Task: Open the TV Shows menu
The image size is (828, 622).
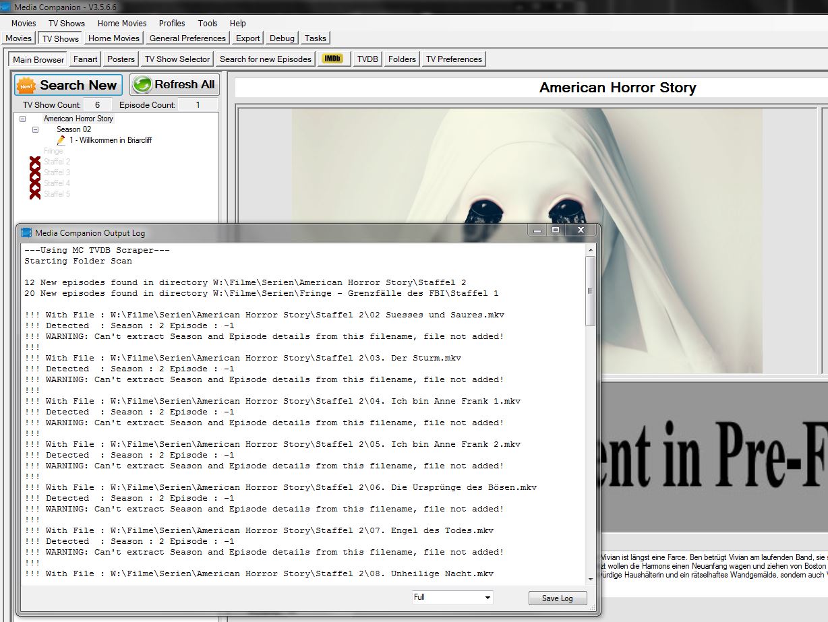Action: (67, 23)
